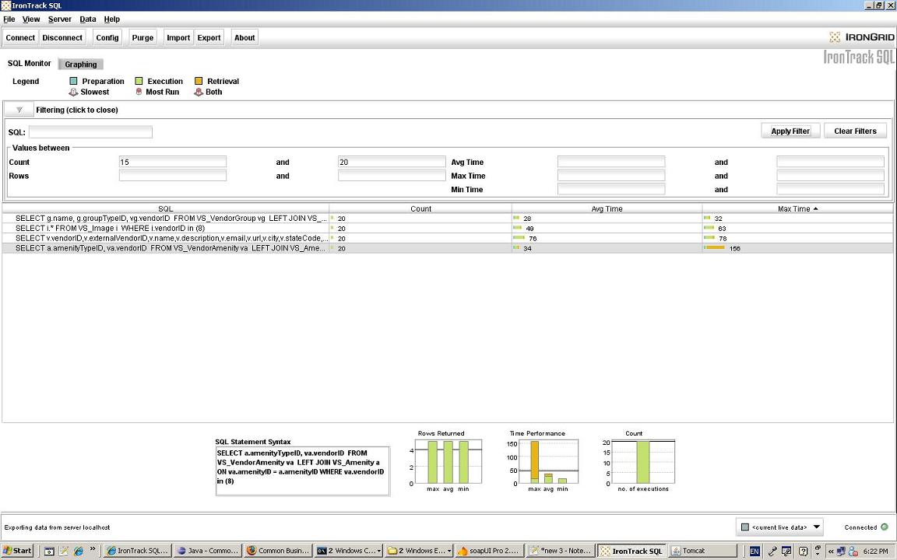Click the Most Run legend icon

coord(139,92)
